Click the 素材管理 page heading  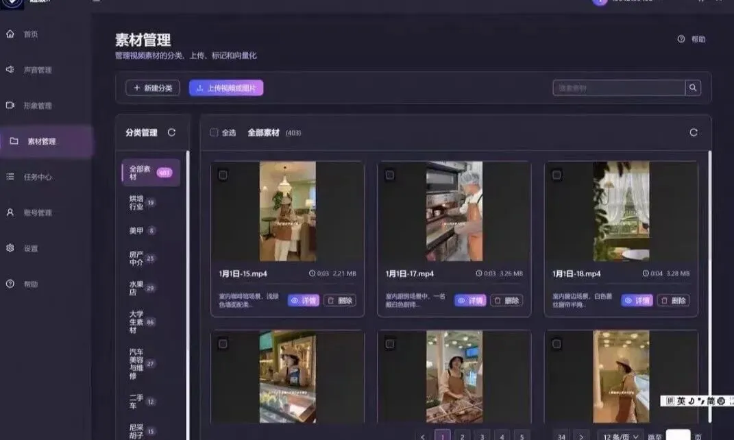[143, 40]
